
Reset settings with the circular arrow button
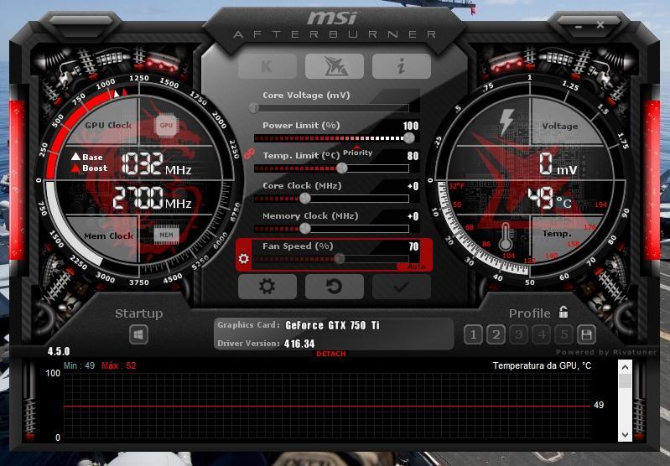click(x=335, y=286)
